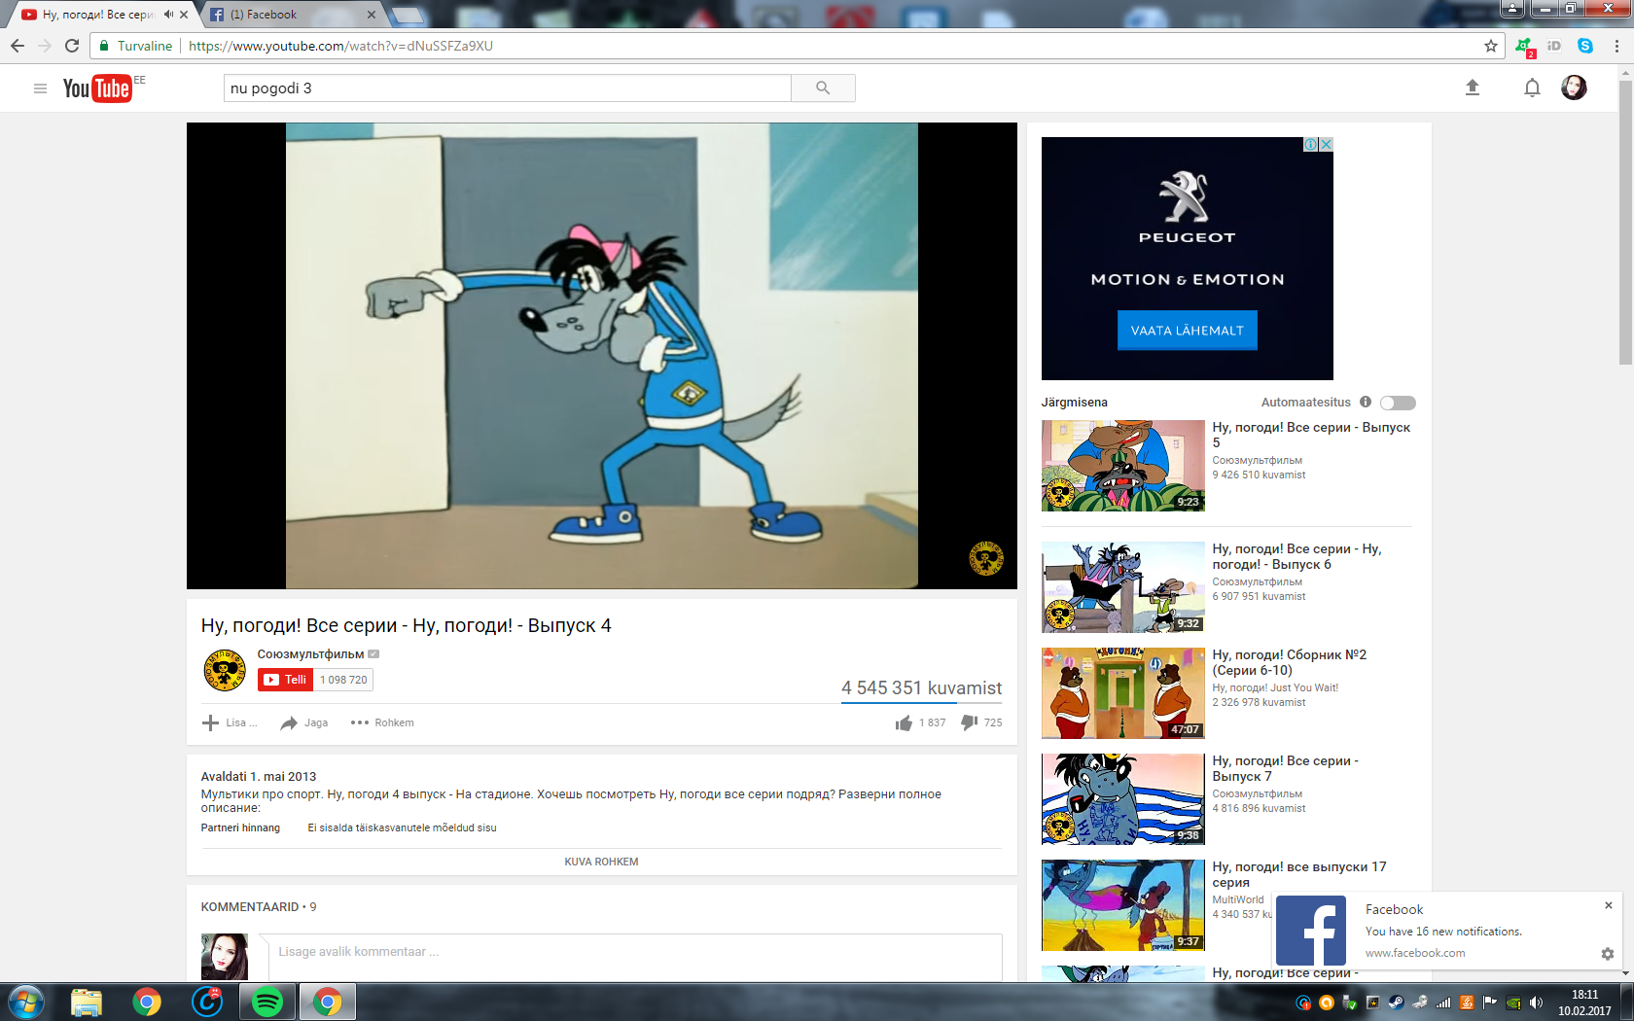Click the system clock showing 18:11
Screen dimensions: 1634x1021
coord(1584,995)
